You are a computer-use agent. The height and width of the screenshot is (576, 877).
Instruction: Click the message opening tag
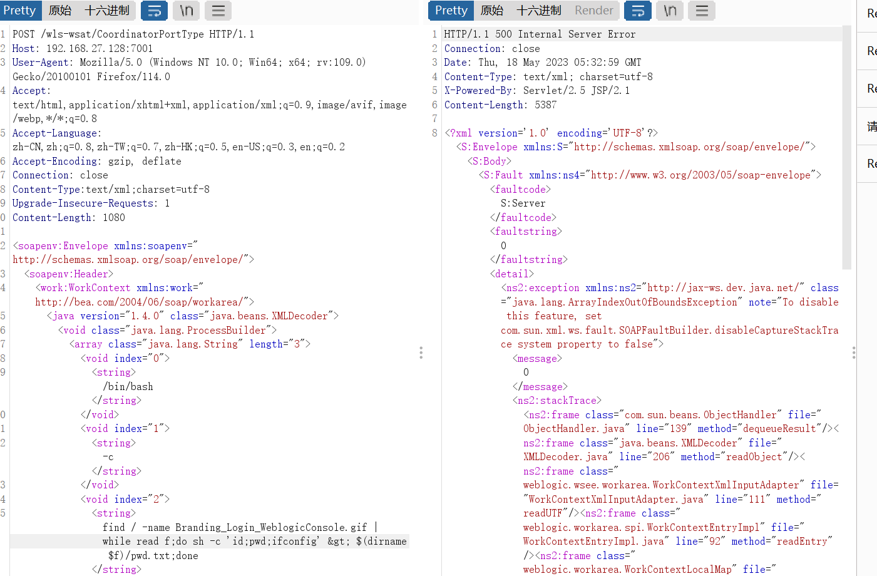537,359
